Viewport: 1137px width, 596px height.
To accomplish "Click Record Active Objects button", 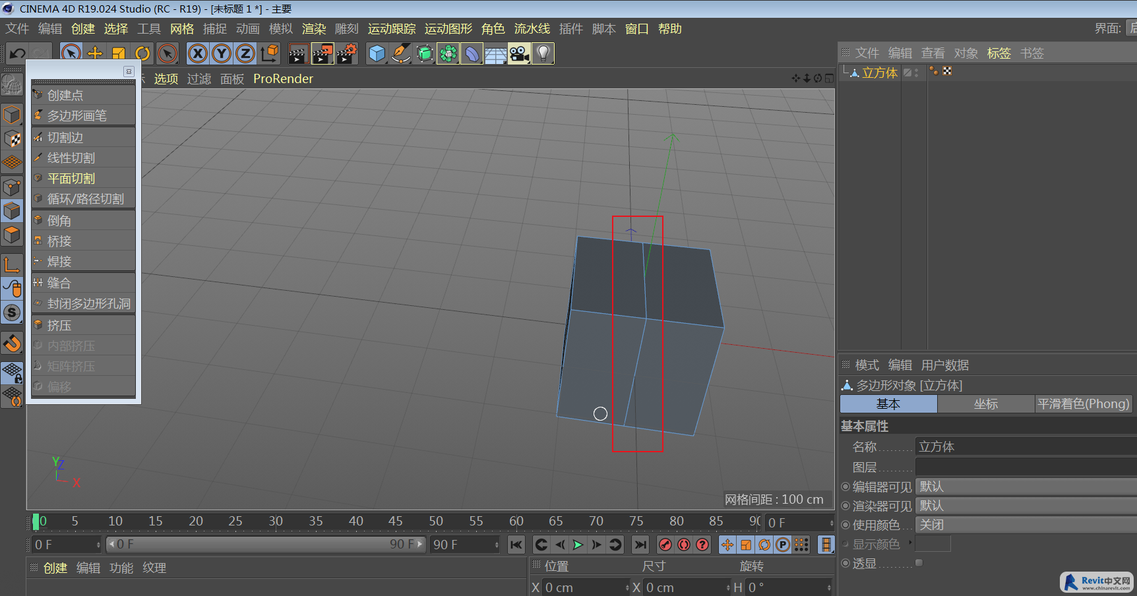I will pos(665,545).
